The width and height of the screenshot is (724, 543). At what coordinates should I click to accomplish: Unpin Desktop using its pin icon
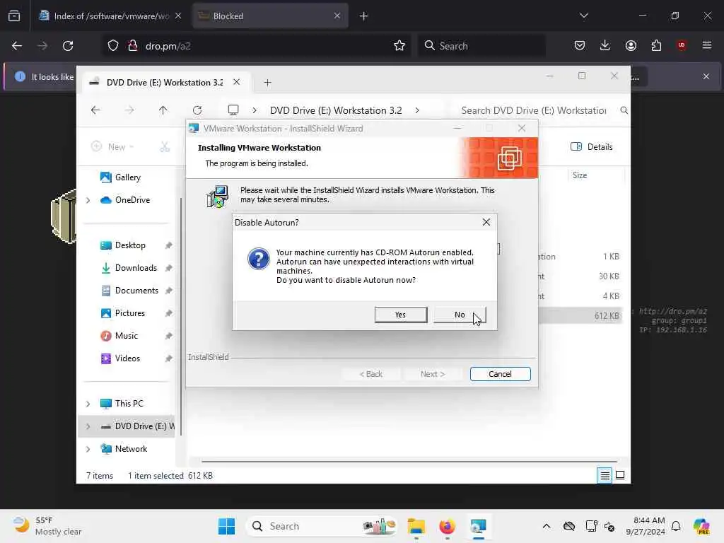tap(168, 245)
